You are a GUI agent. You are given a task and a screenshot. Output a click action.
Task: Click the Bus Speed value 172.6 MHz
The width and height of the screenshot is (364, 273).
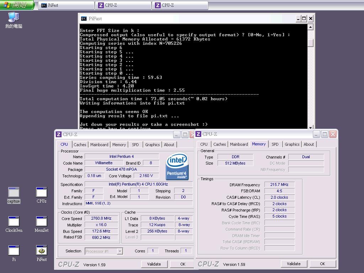pos(101,231)
